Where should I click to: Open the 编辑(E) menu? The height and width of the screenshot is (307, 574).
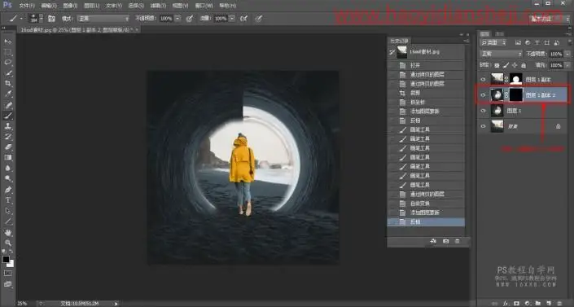[x=49, y=6]
